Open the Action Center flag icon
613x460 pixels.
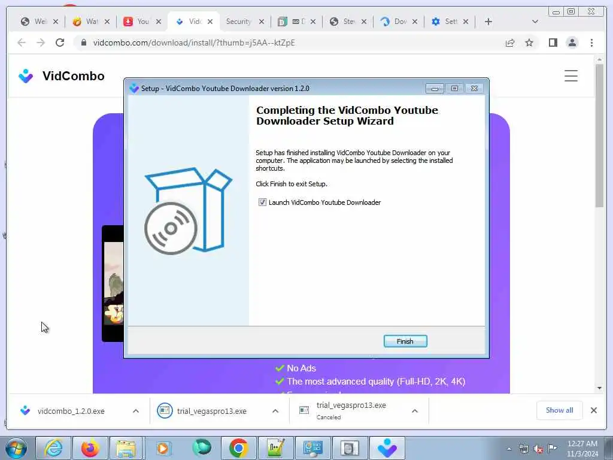click(553, 448)
